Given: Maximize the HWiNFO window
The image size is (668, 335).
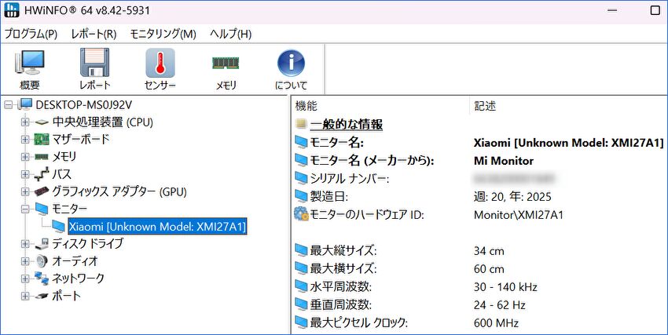Looking at the screenshot, I should click(x=655, y=11).
